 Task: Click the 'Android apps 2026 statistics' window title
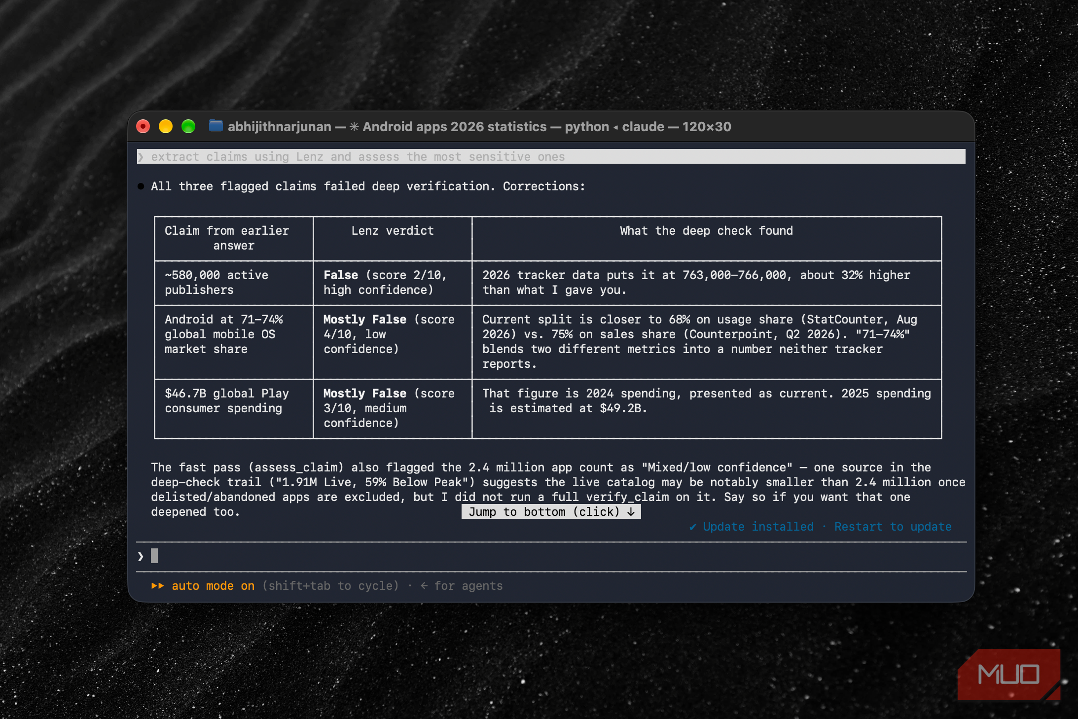pos(454,127)
